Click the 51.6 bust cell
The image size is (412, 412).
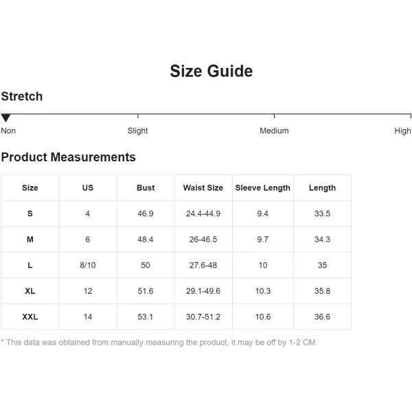(x=146, y=291)
